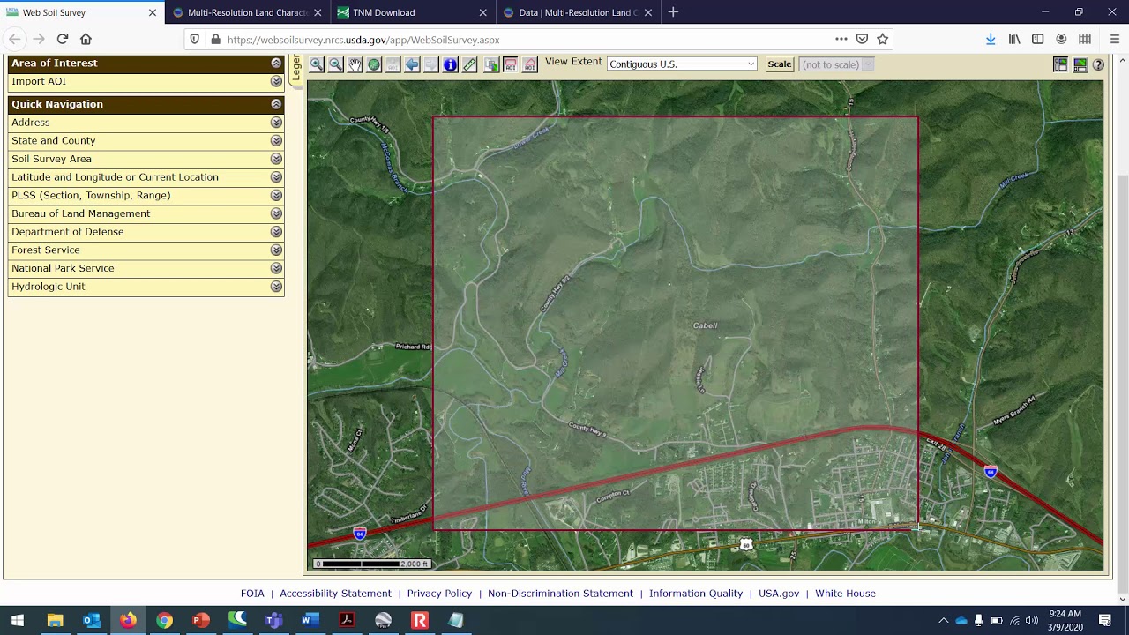Open the USA.gov link
Image resolution: width=1129 pixels, height=635 pixels.
click(779, 594)
